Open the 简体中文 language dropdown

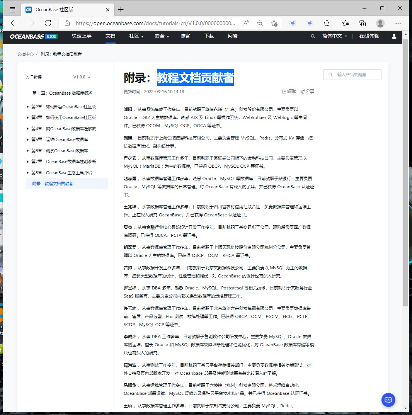[334, 36]
